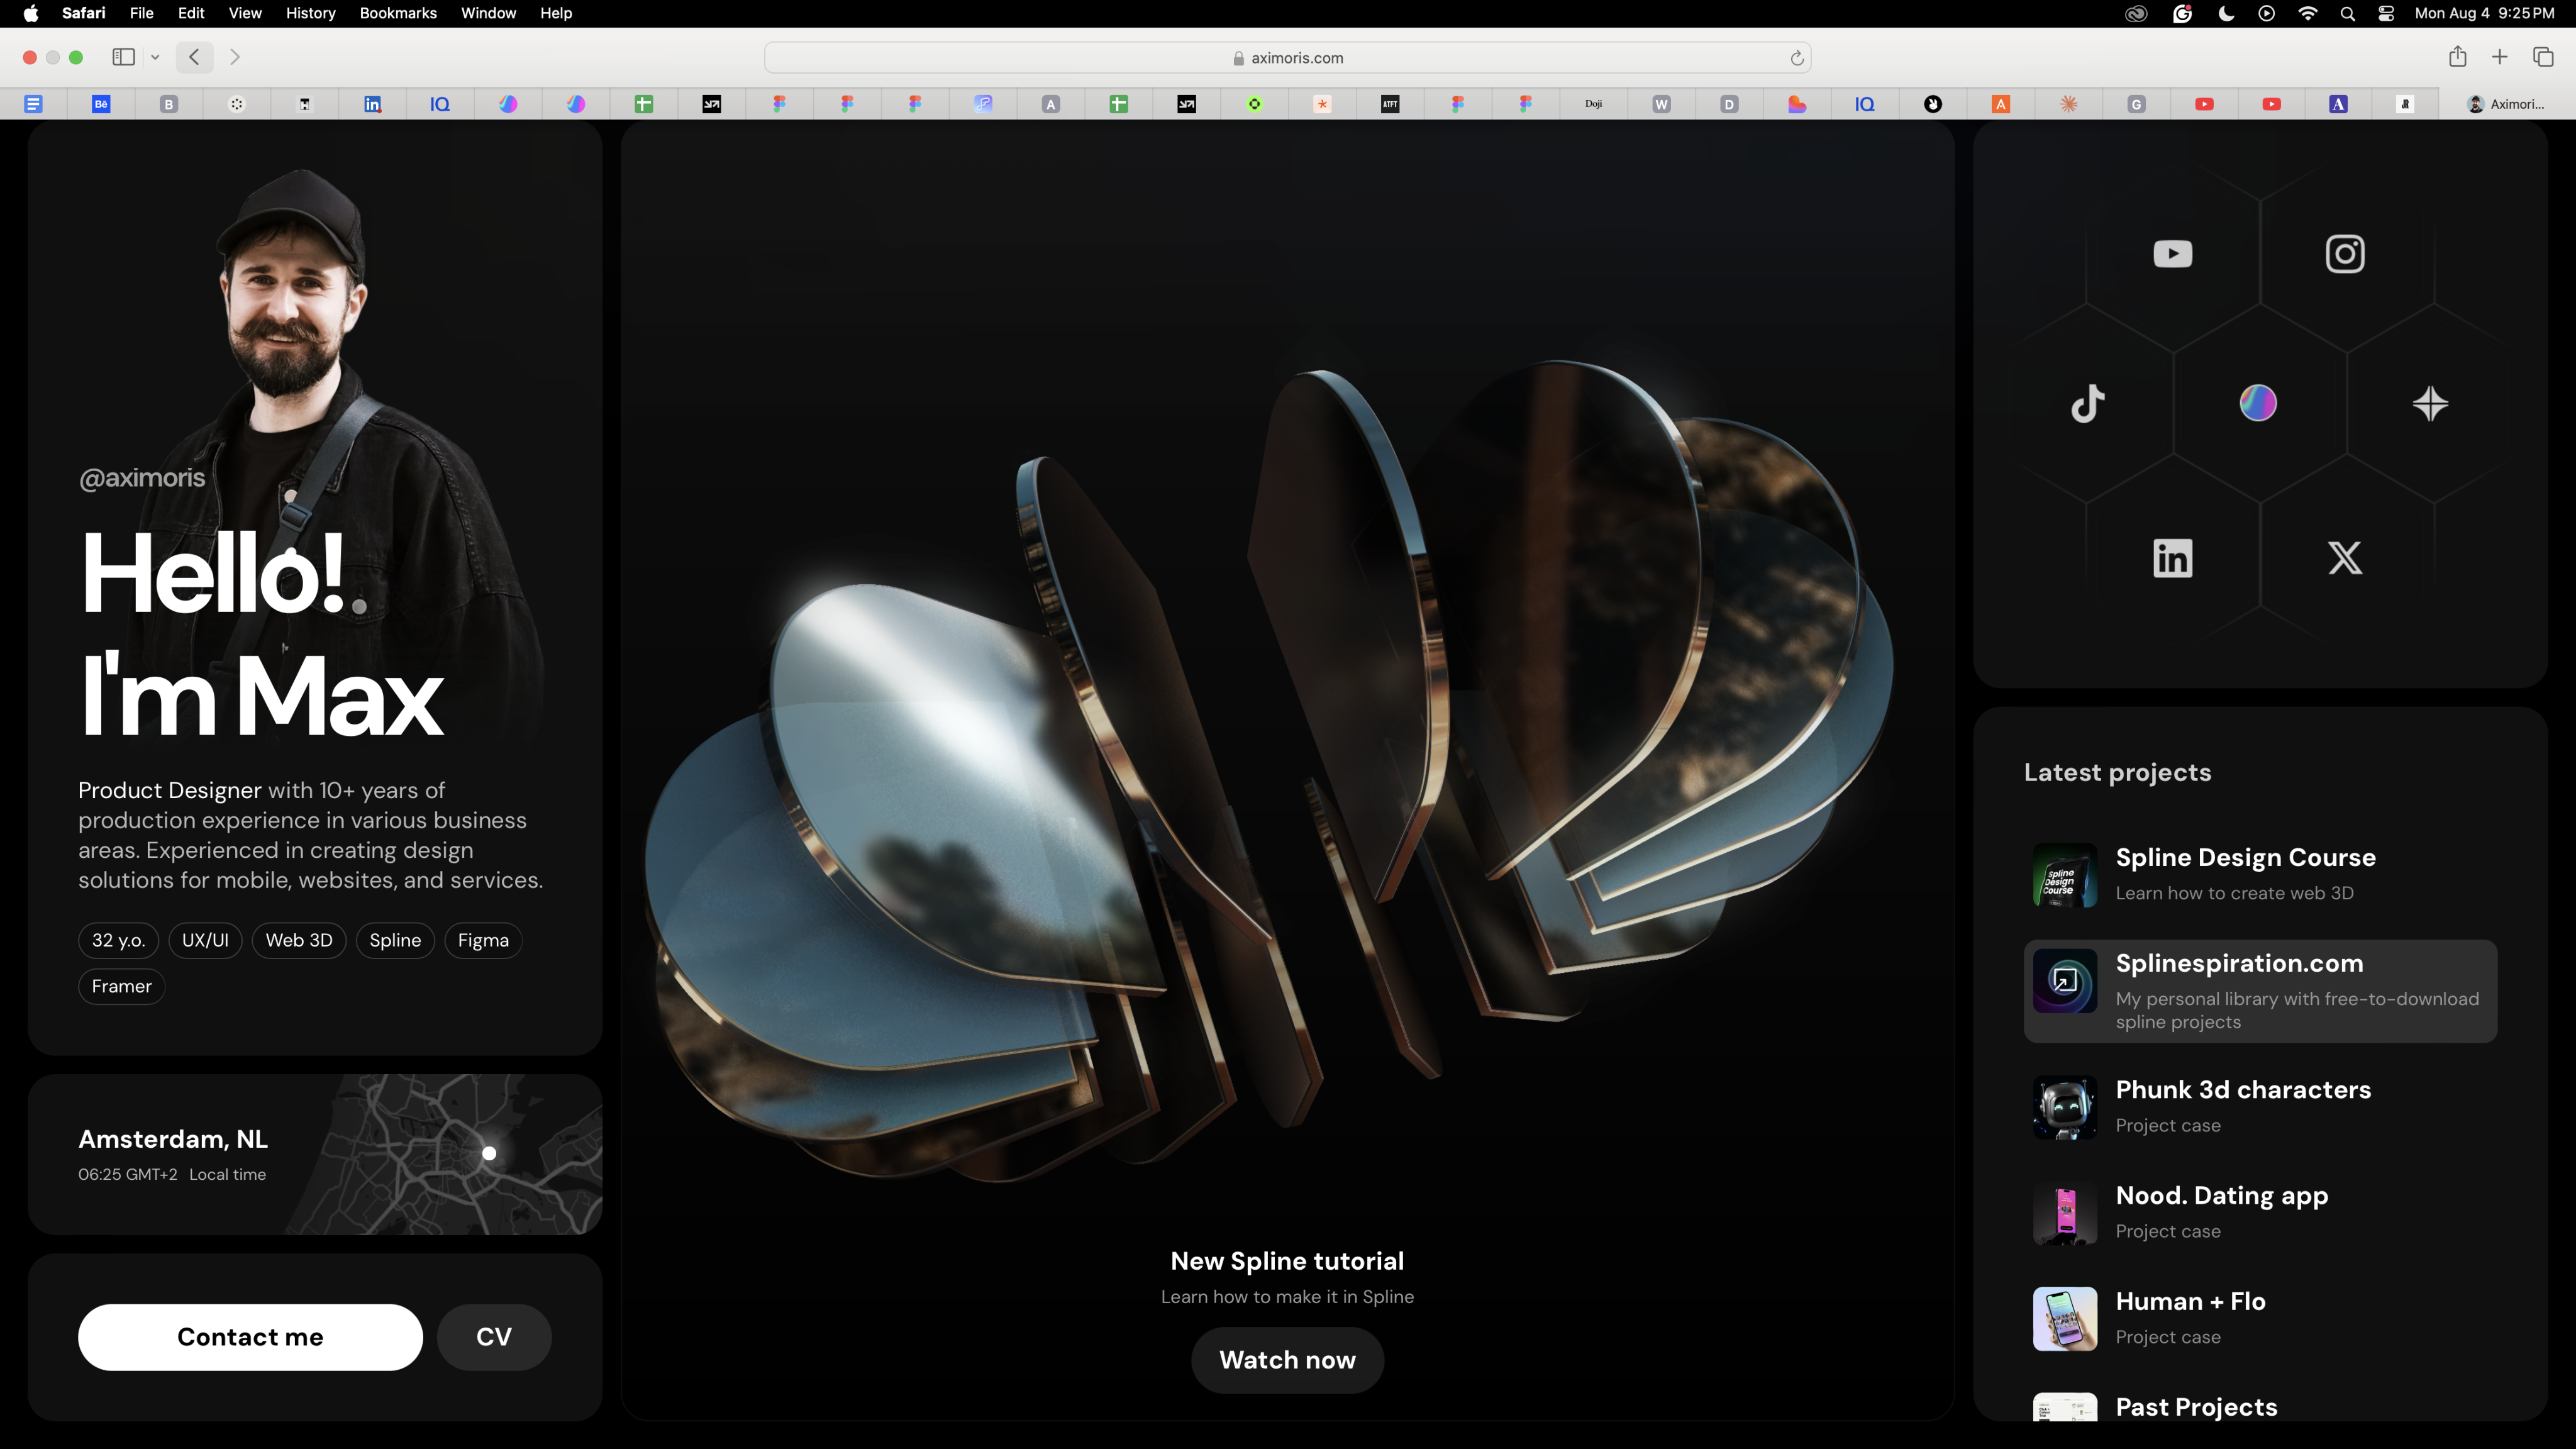
Task: Toggle Safari's sidebar button
Action: (124, 57)
